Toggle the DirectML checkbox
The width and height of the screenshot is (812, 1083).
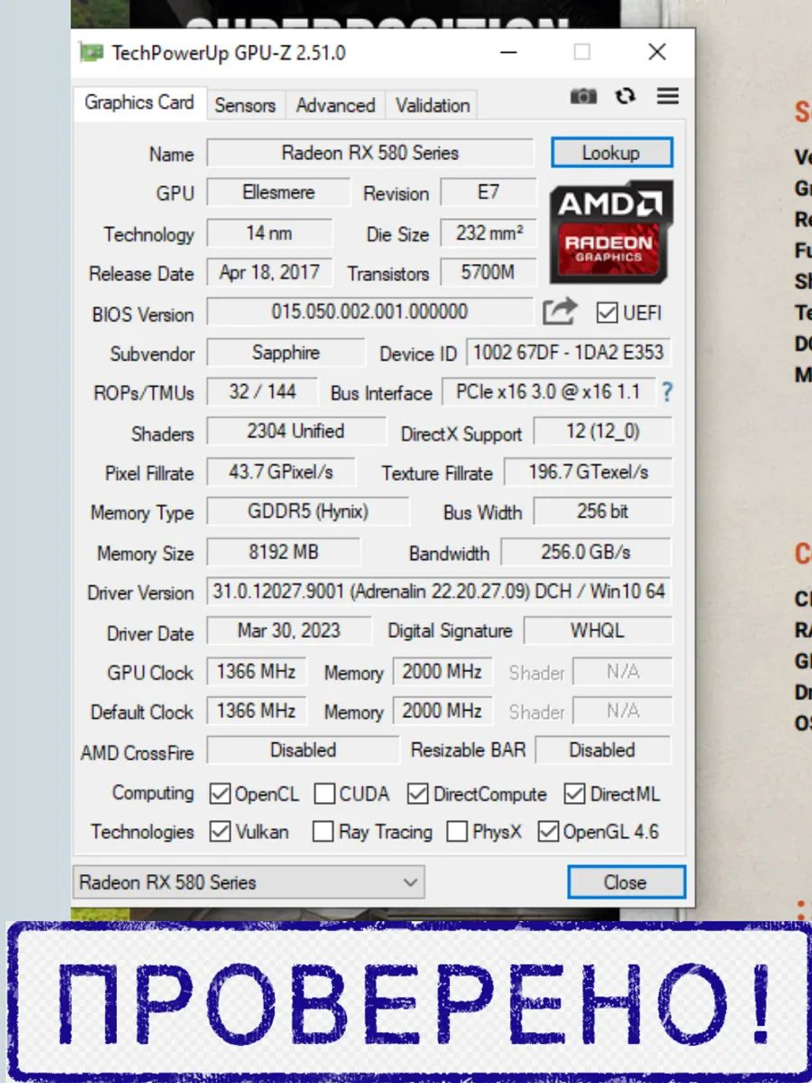[574, 794]
